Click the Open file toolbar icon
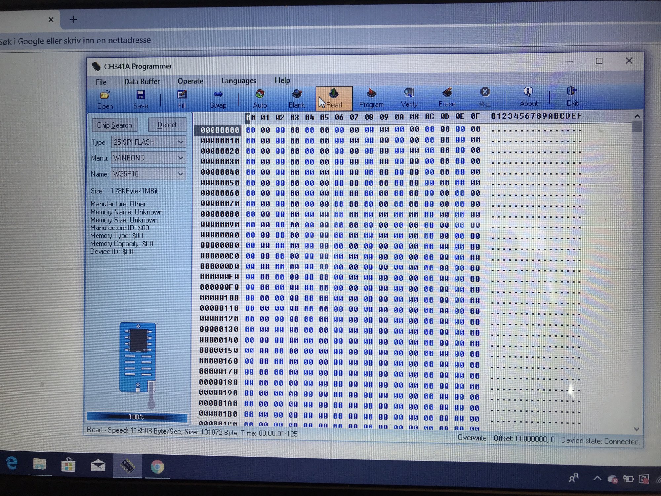Screen dimensions: 661x496 [x=105, y=100]
